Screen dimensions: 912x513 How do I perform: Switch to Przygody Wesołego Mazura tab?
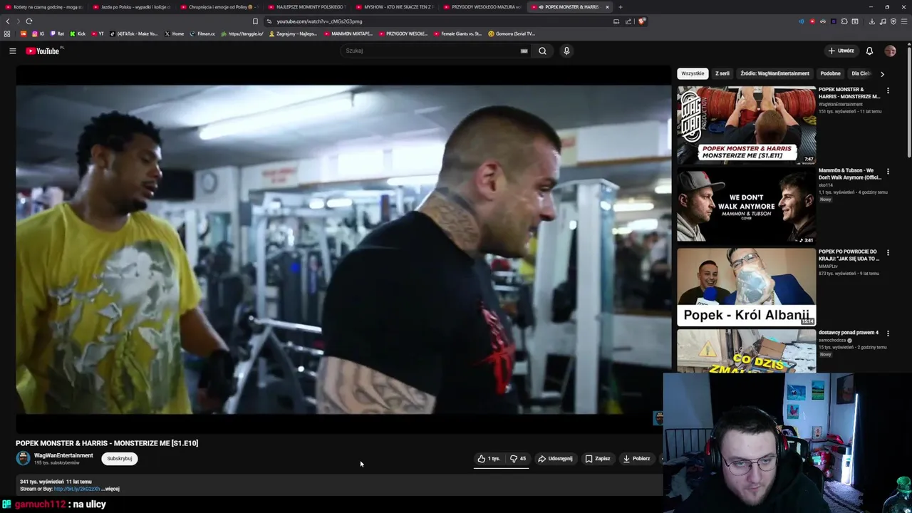pyautogui.click(x=482, y=7)
